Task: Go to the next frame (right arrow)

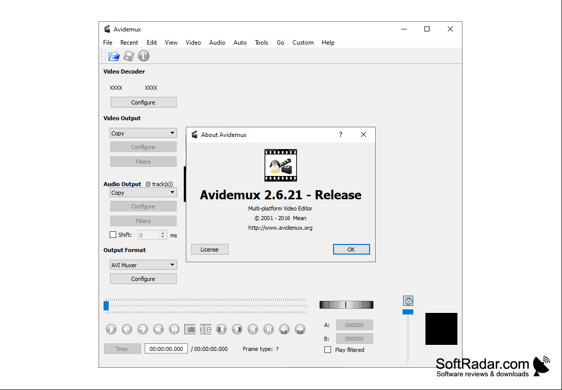Action: pos(143,329)
